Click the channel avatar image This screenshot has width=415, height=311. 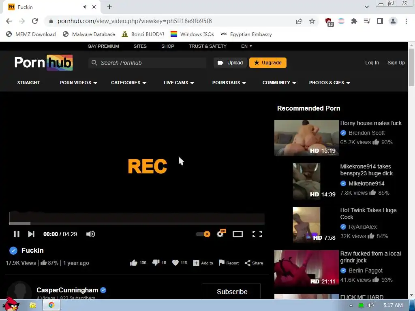click(19, 291)
